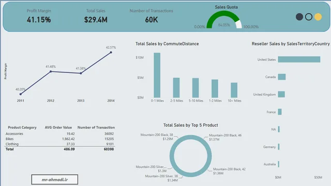Click the Mountain-200 Silver, 38 donut label
Viewport: 331px width, 186px height.
tap(161, 178)
